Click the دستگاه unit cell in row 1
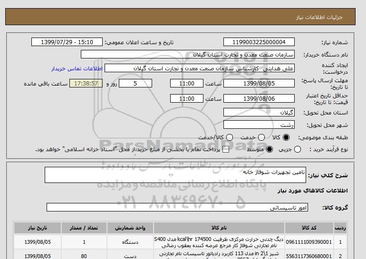Screen dimensions: 366x259 pyautogui.click(x=130, y=242)
